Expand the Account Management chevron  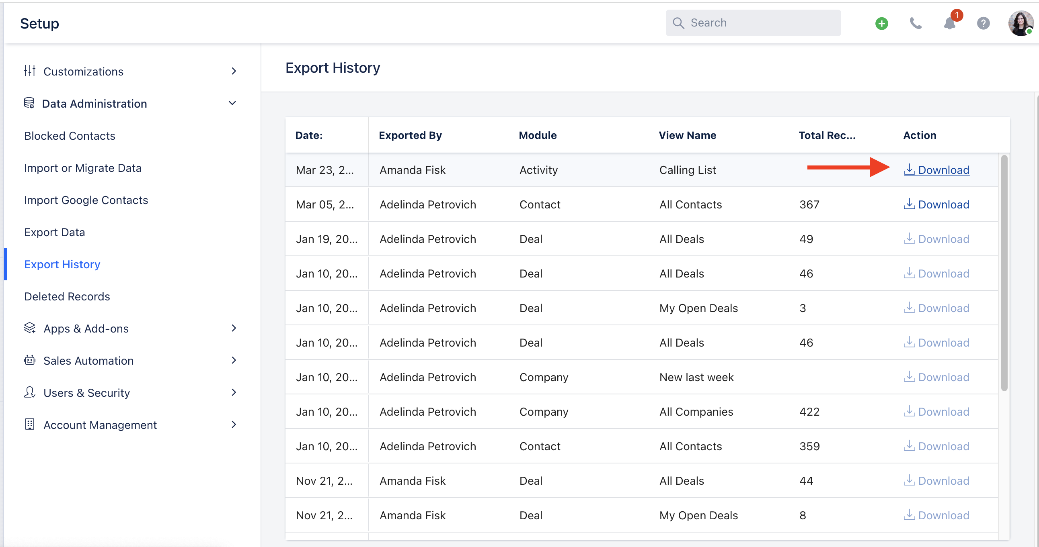pos(234,424)
